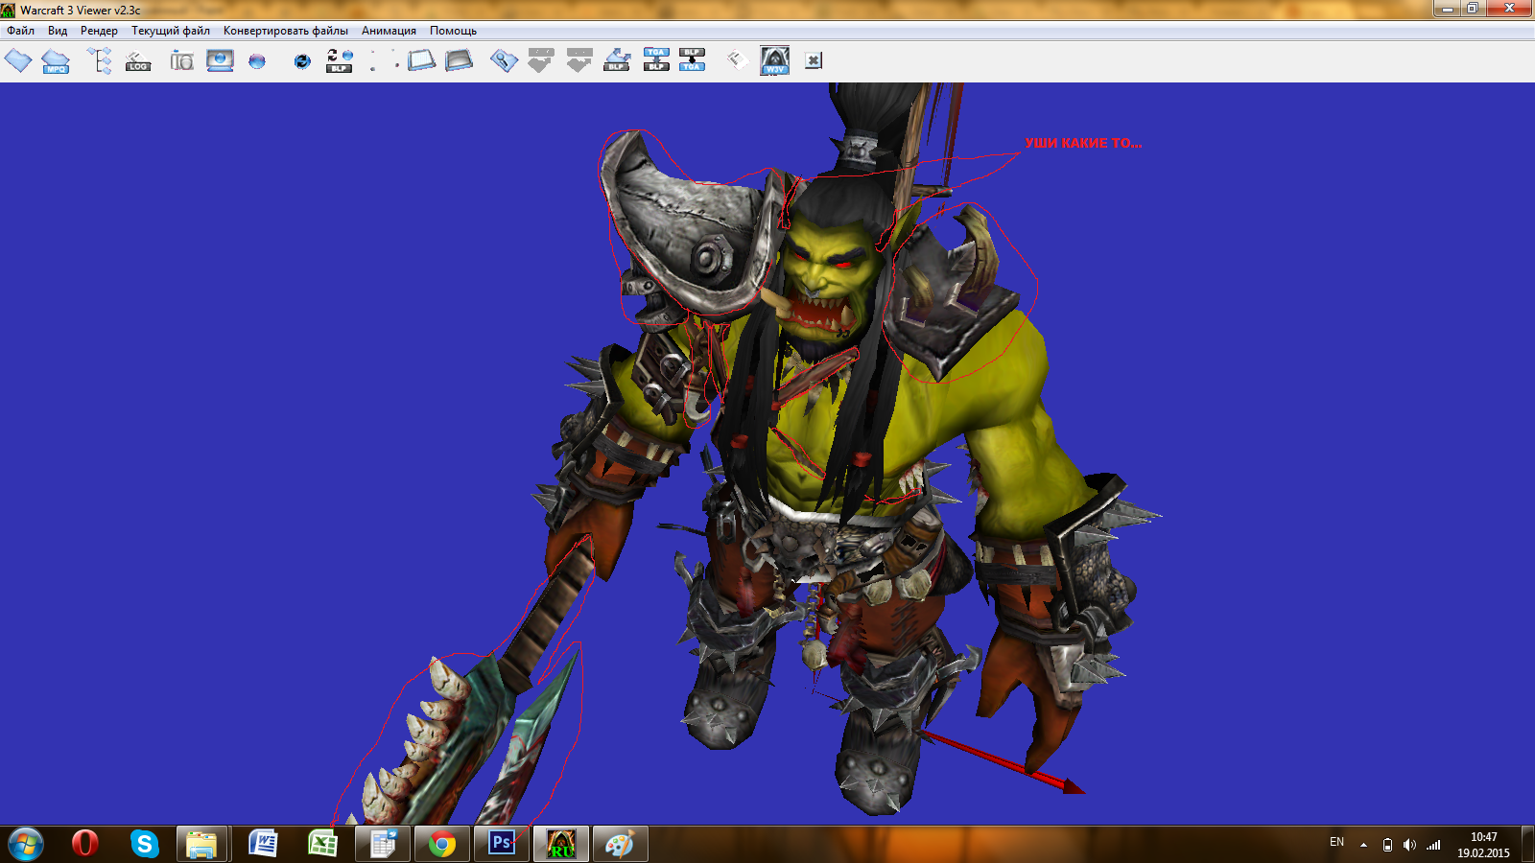
Task: Click the folder with magnifier icon
Action: [x=504, y=60]
